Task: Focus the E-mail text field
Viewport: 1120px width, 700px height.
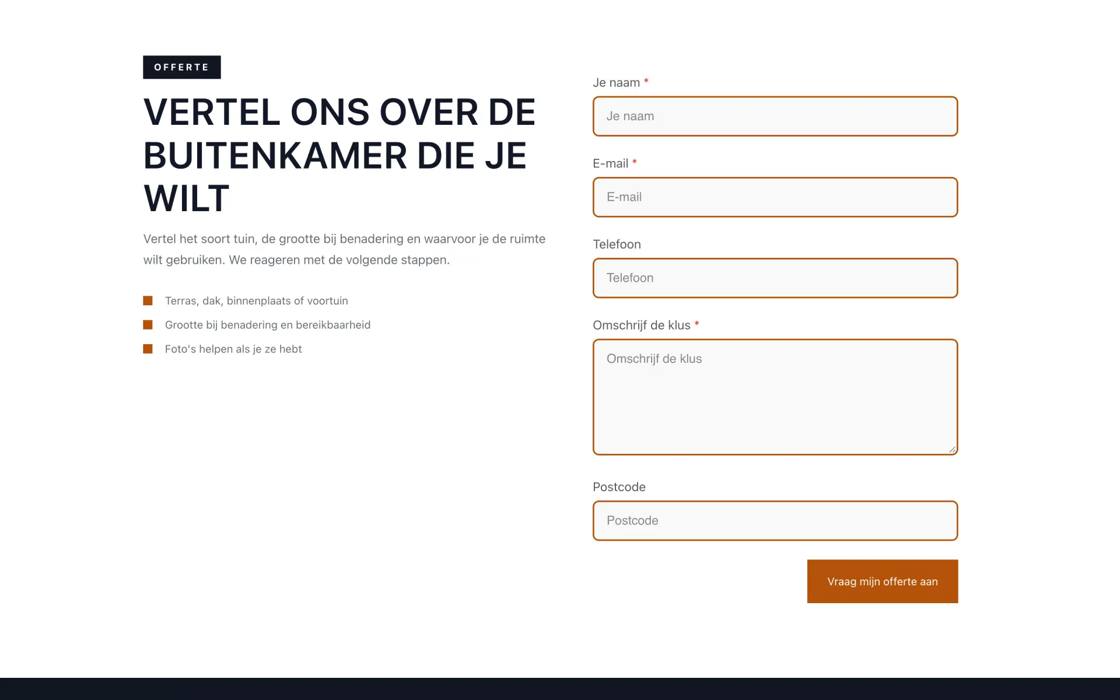Action: (x=775, y=197)
